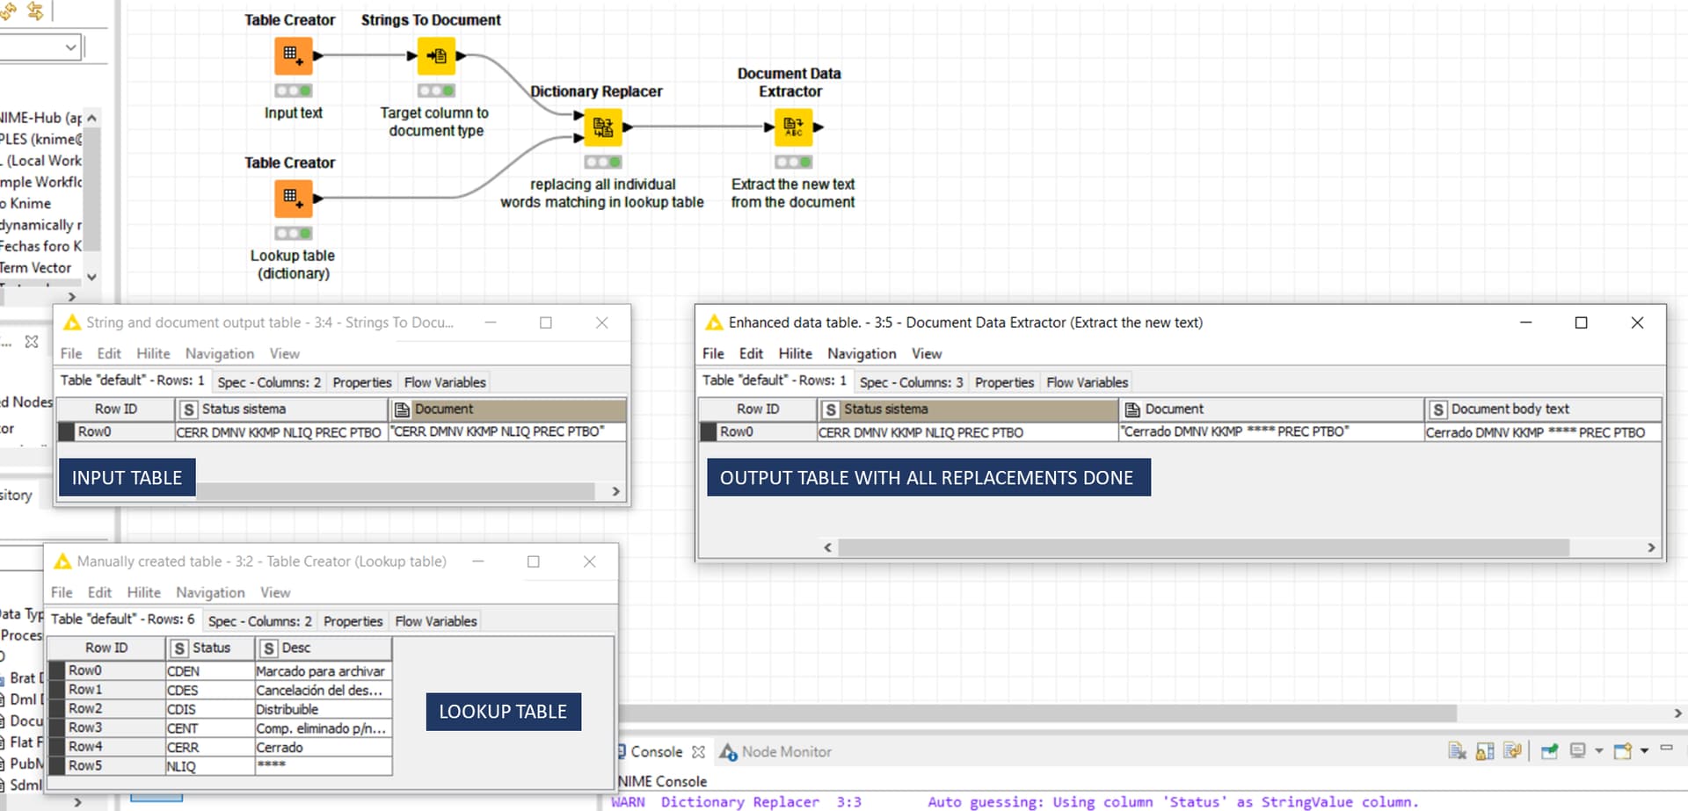This screenshot has width=1688, height=811.
Task: Expand the open console dropdown arrow
Action: point(1644,751)
